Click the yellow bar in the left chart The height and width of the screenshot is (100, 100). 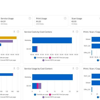click(x=8, y=38)
